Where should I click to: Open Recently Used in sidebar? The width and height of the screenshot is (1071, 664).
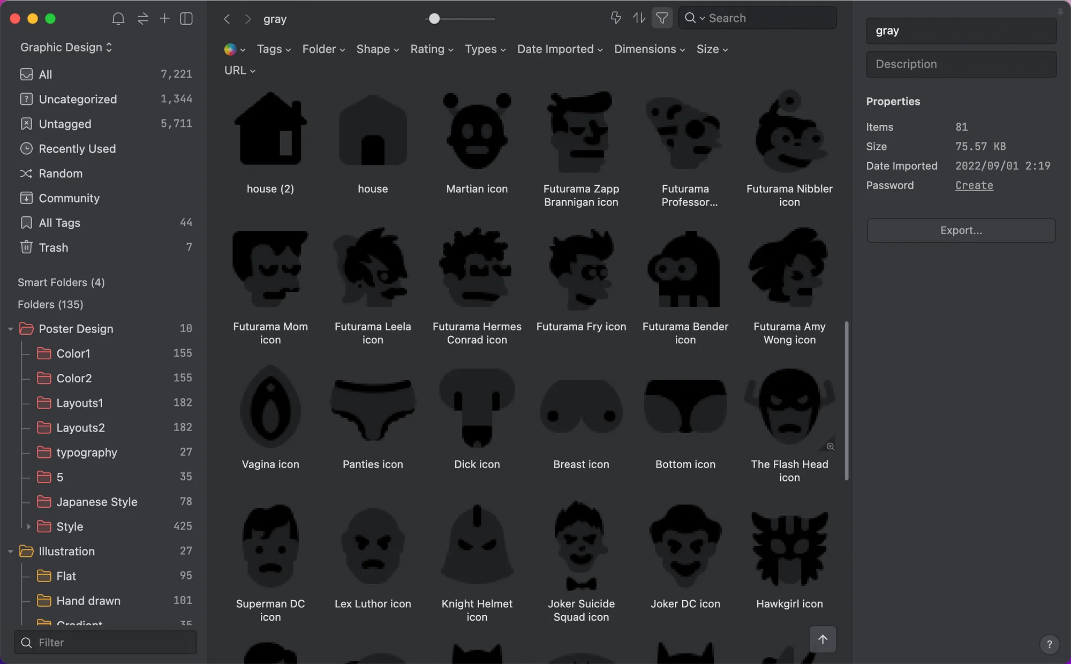click(x=105, y=148)
